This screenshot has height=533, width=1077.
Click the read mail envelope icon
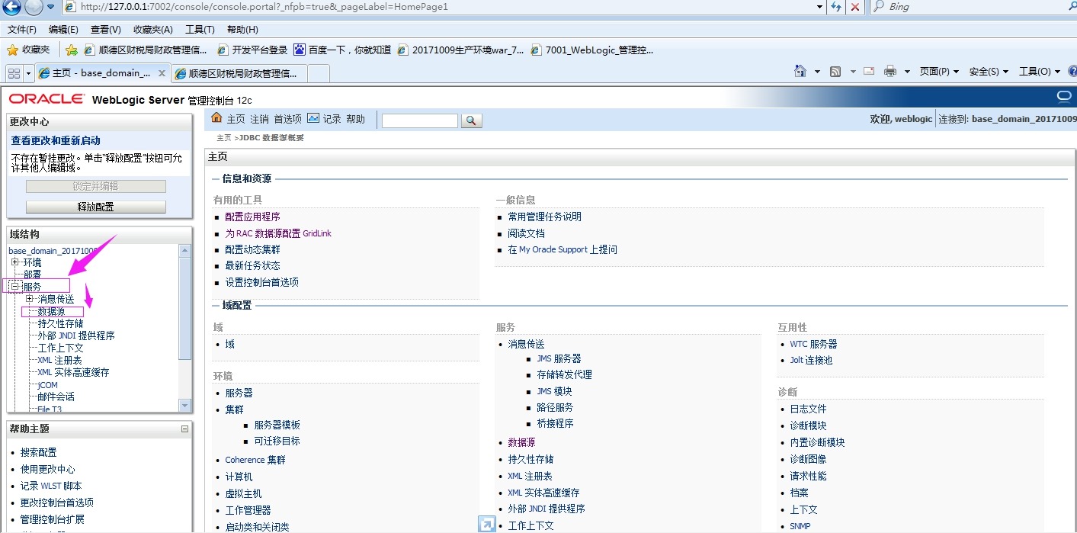(x=869, y=71)
